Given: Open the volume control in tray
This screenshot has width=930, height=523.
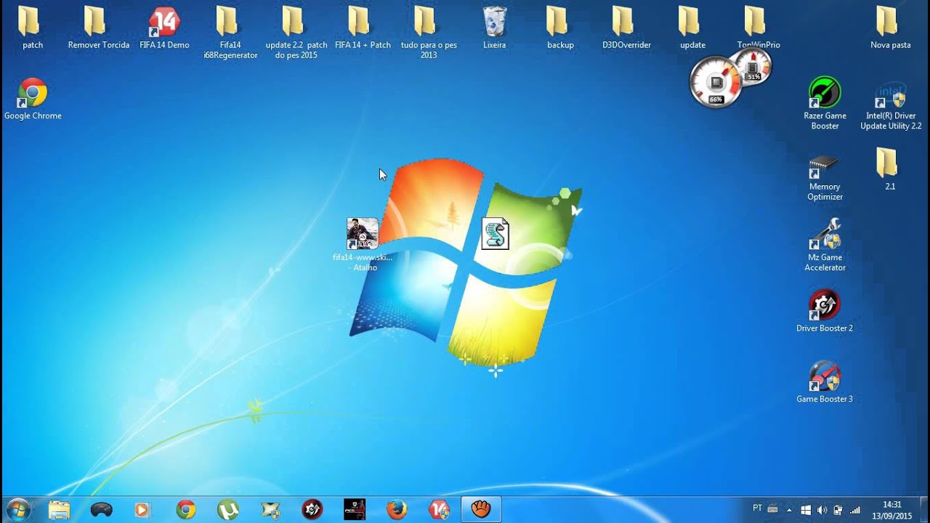Looking at the screenshot, I should pyautogui.click(x=822, y=510).
